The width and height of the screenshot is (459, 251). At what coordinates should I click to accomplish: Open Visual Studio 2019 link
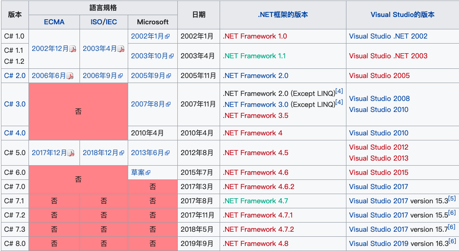379,244
